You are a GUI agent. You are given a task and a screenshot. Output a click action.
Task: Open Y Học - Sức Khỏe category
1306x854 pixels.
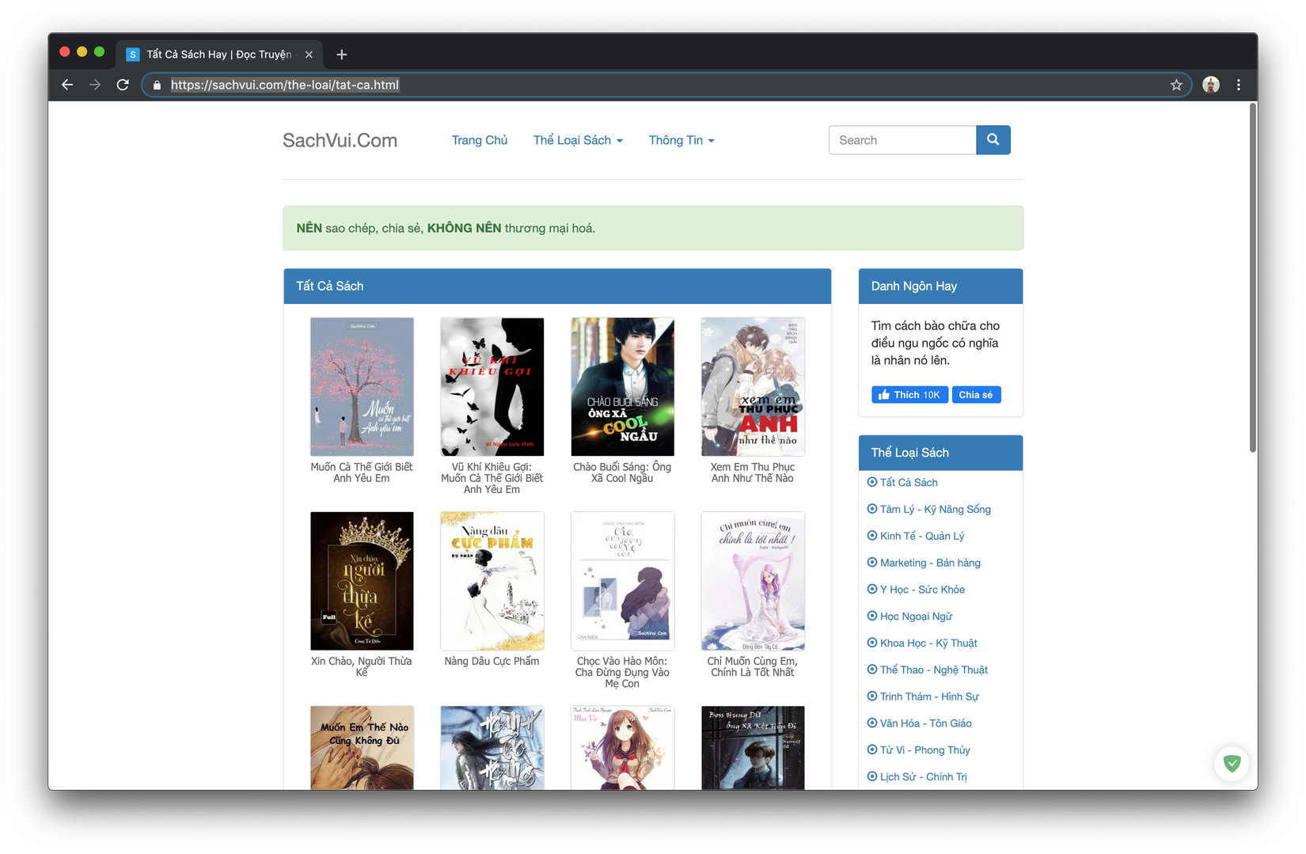click(922, 590)
